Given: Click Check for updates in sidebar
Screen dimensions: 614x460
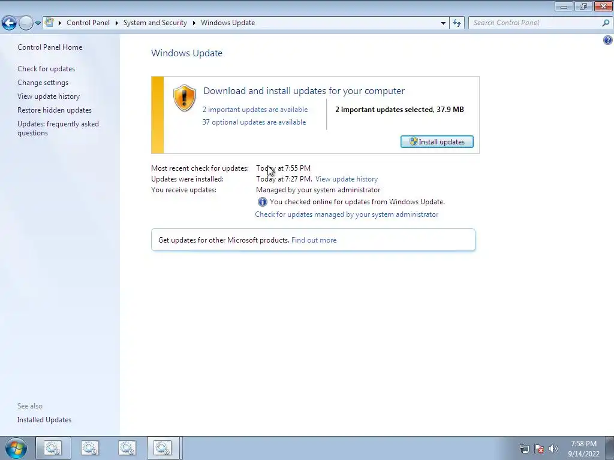Looking at the screenshot, I should pyautogui.click(x=46, y=69).
